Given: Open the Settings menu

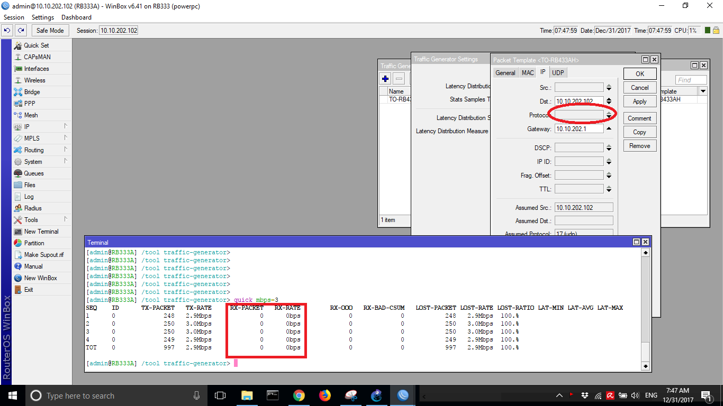Looking at the screenshot, I should 43,17.
